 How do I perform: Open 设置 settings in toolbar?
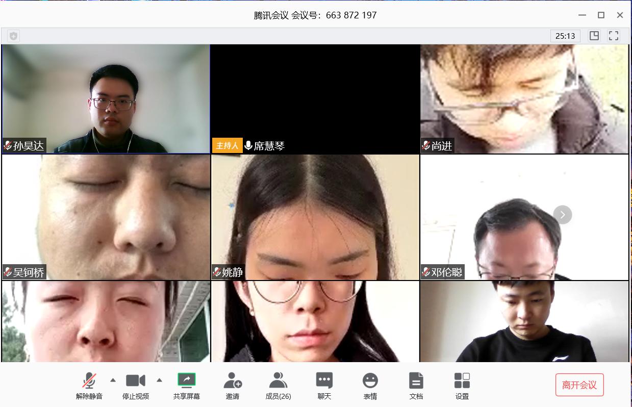tap(462, 386)
